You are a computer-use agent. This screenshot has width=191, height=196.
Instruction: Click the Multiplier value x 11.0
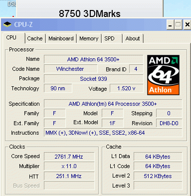69,166
